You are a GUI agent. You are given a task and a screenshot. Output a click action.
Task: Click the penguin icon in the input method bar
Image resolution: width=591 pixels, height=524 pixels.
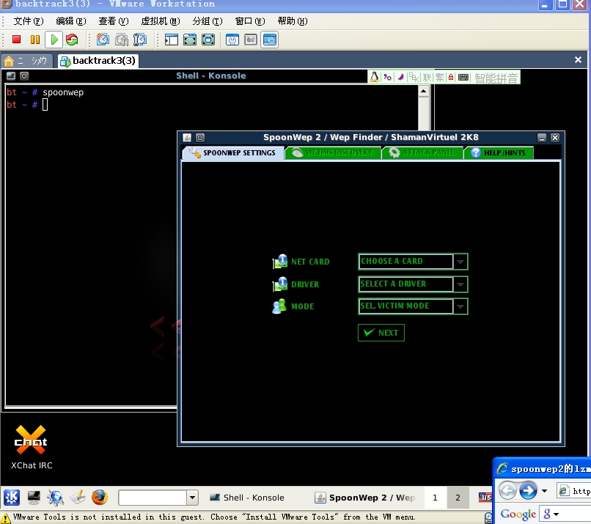pos(374,77)
